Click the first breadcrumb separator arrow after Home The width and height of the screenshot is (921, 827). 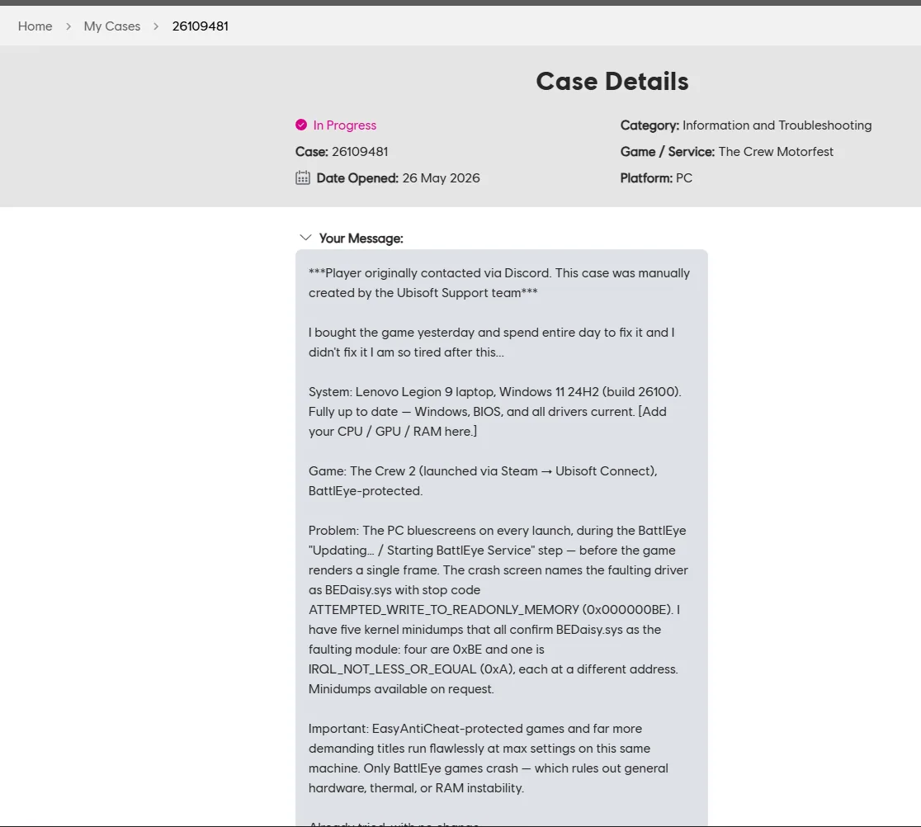pos(68,26)
